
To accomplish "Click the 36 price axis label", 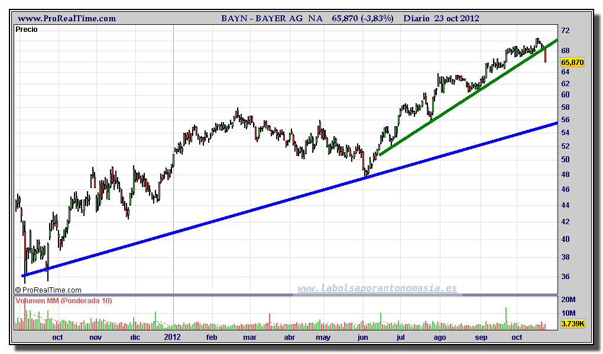I will click(565, 277).
